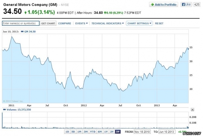The height and width of the screenshot is (136, 203).
Task: Select the 1Y time range tab
Action: 106,132
